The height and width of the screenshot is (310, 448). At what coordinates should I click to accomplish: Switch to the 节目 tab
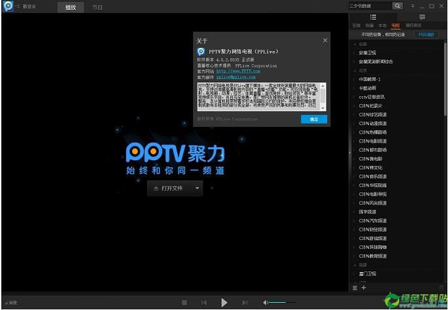[97, 7]
